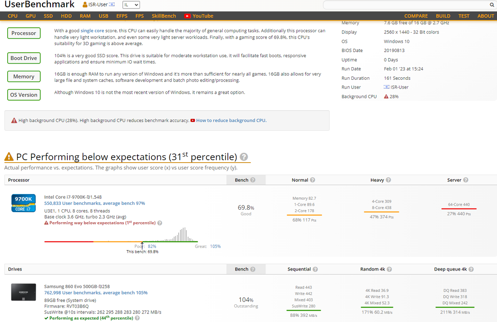Click the Boot Drive button
Screen dimensions: 497x322
point(24,58)
